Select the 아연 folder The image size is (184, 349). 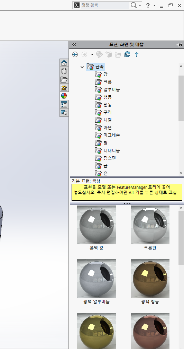pyautogui.click(x=103, y=128)
